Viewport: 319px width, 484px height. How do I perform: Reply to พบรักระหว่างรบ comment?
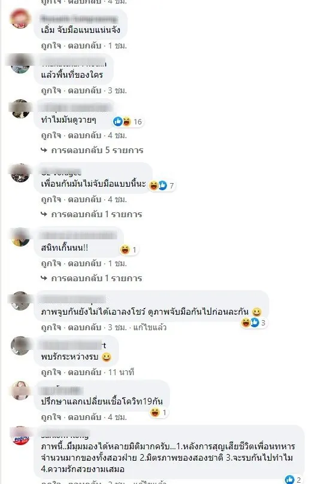tap(84, 372)
